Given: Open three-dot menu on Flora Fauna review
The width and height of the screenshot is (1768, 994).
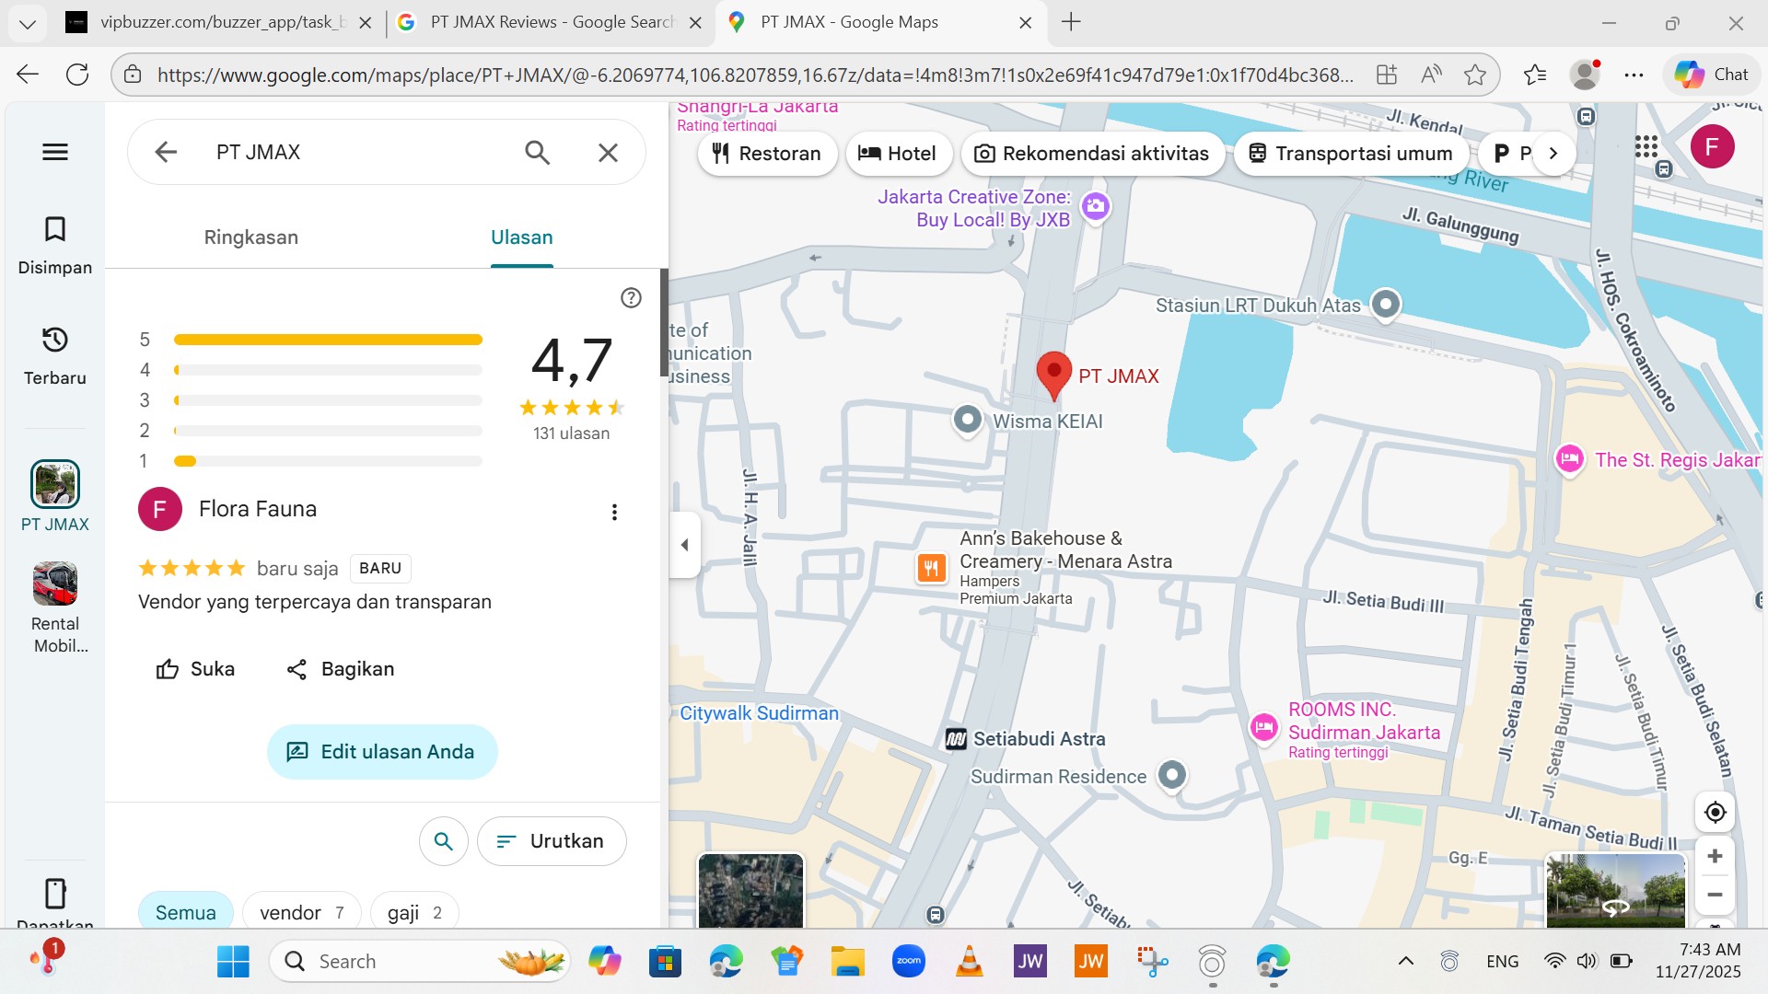Looking at the screenshot, I should (614, 512).
